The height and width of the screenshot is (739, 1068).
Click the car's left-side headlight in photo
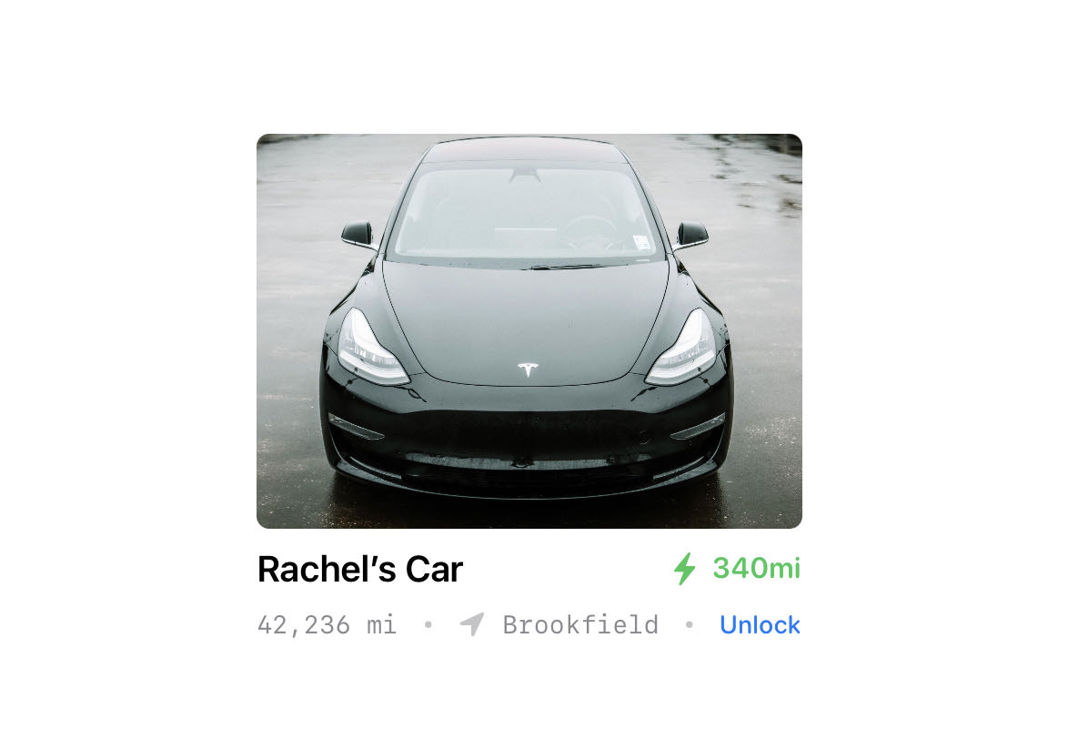point(369,348)
